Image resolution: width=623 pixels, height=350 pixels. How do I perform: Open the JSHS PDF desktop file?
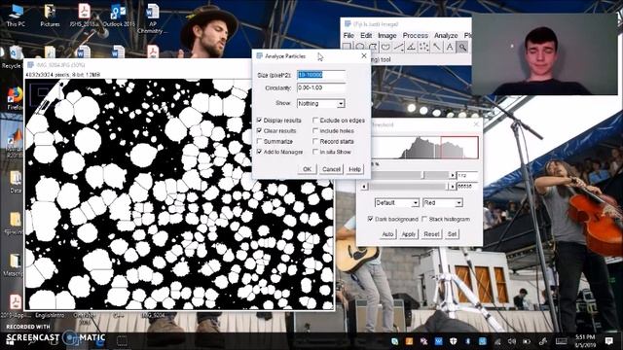[x=84, y=16]
